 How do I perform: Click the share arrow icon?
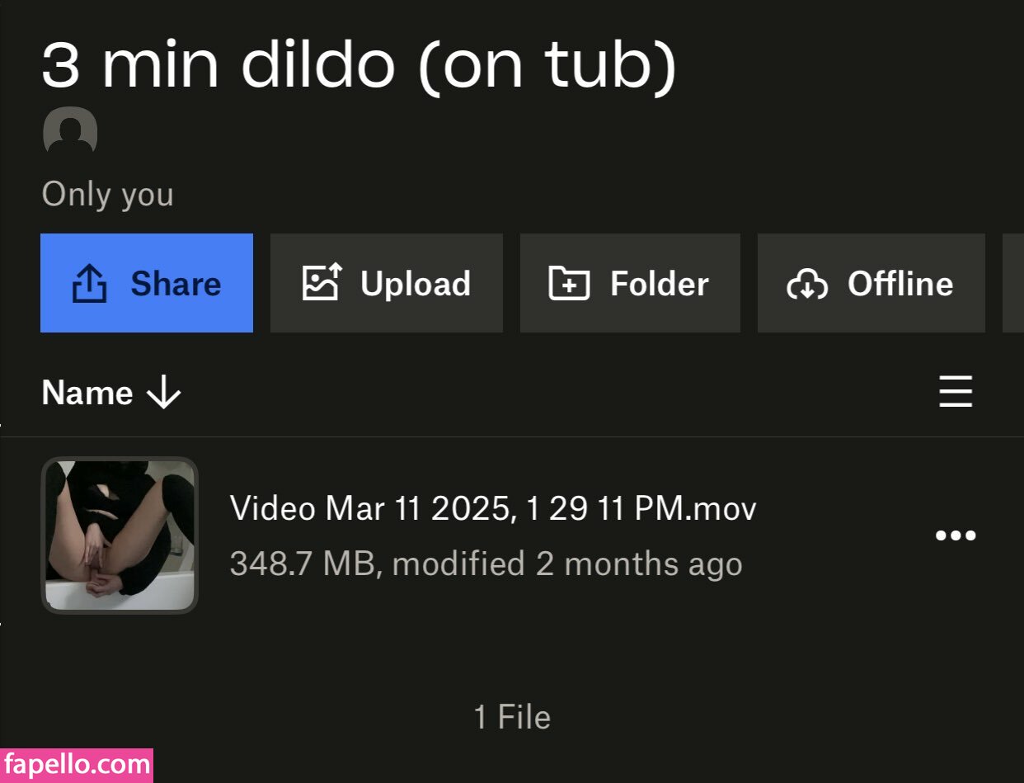coord(89,284)
